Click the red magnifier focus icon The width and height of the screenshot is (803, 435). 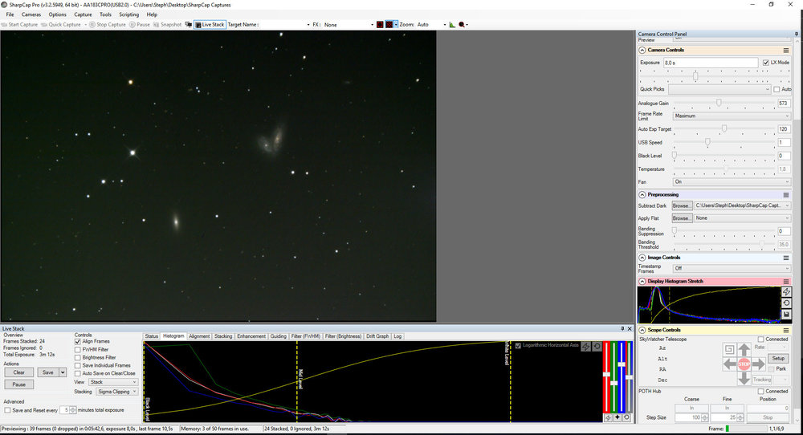click(462, 25)
